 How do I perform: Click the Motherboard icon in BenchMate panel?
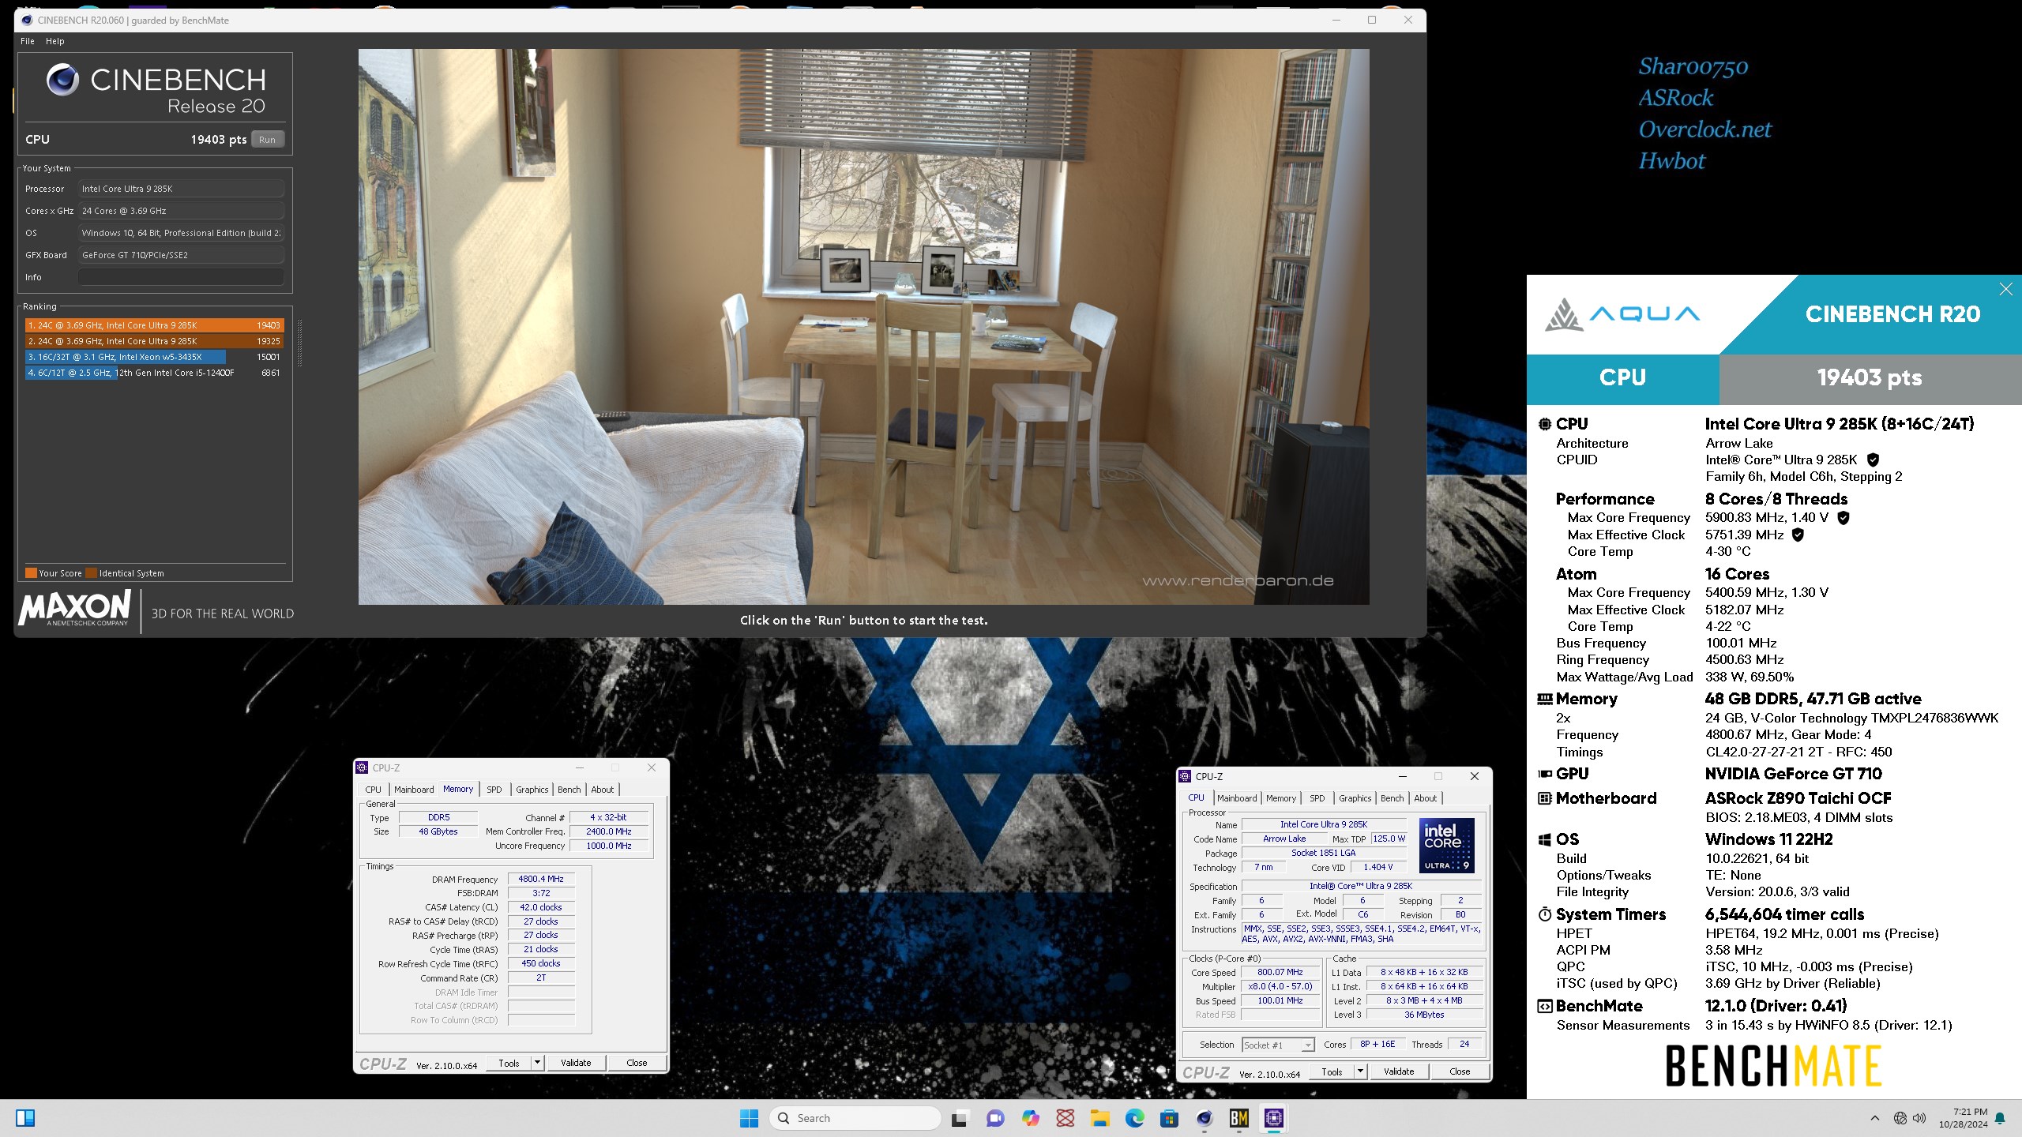point(1545,798)
